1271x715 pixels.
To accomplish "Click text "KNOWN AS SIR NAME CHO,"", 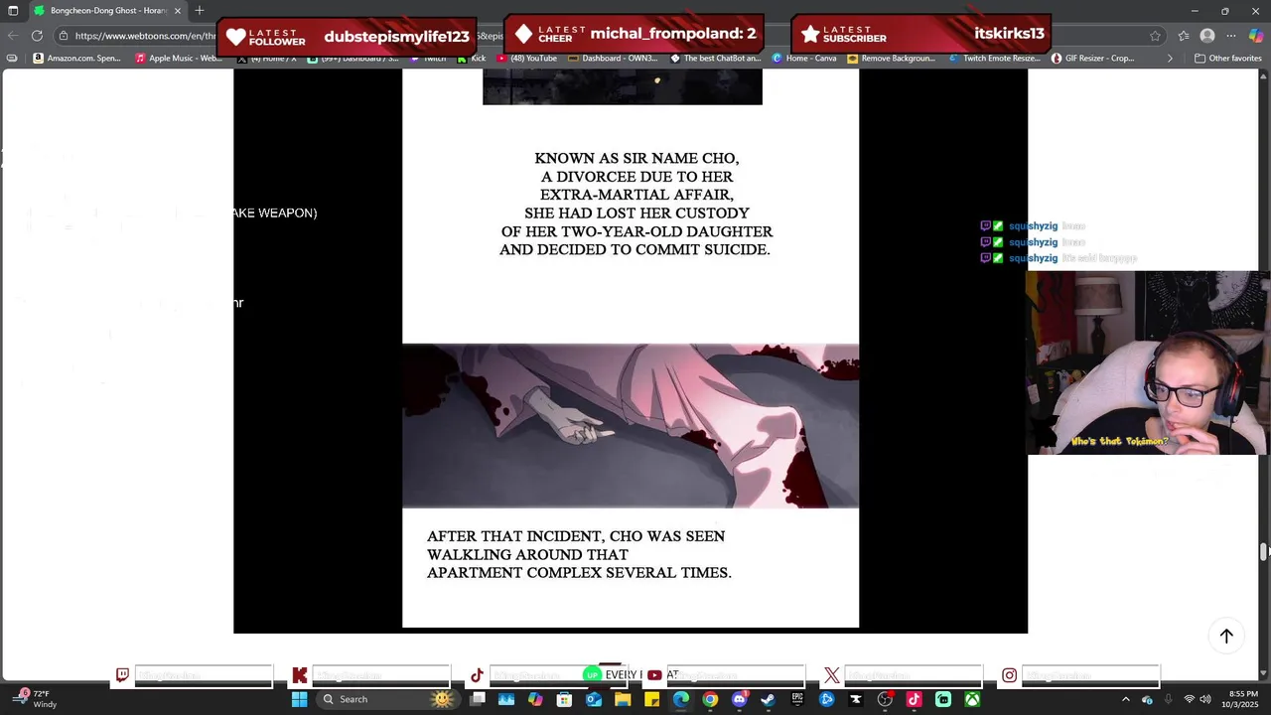I will (636, 158).
